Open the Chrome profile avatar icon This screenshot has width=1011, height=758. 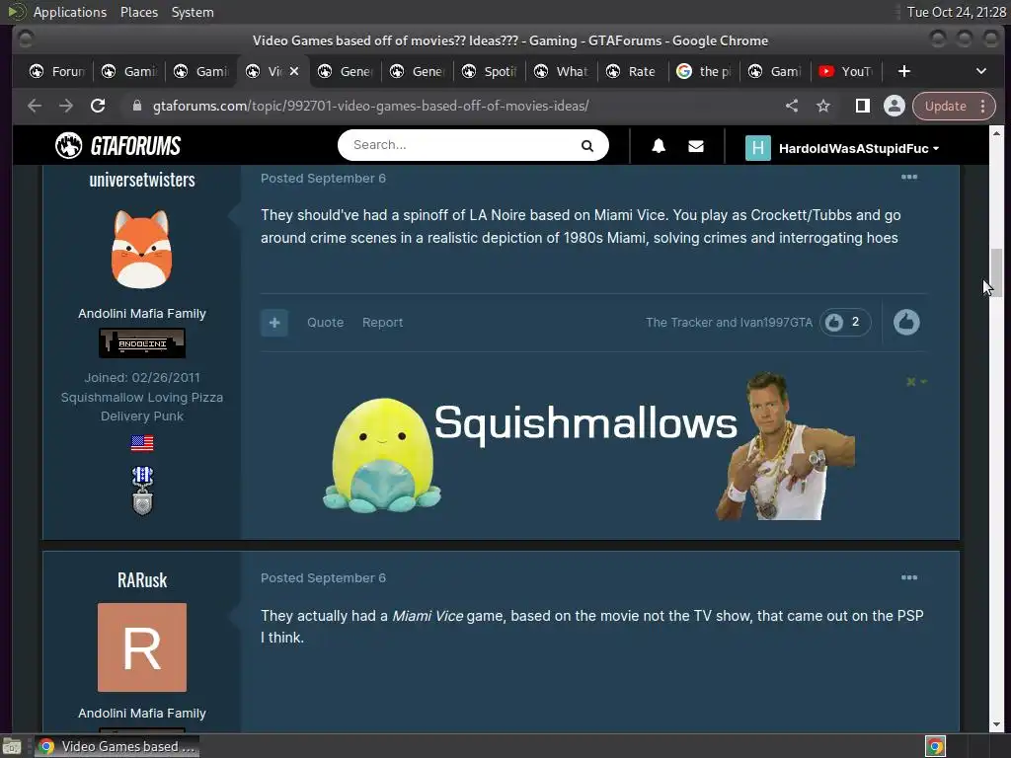894,106
